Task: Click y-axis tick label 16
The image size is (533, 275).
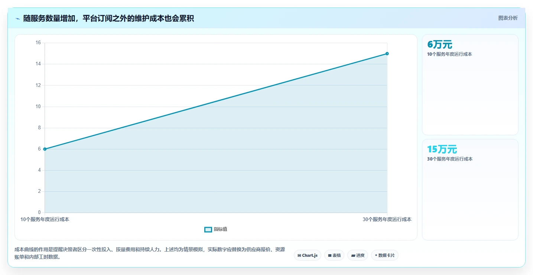Action: tap(38, 43)
